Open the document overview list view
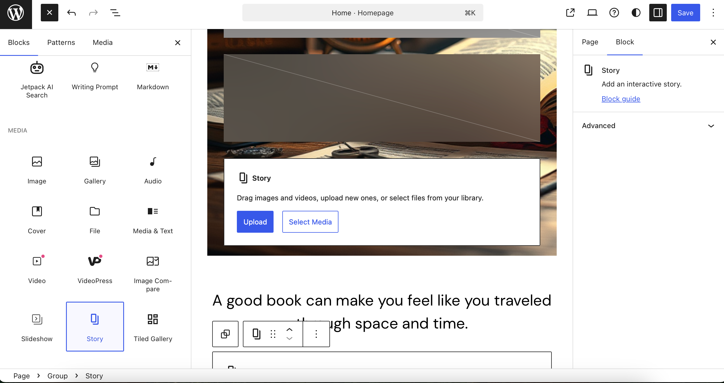724x383 pixels. (116, 13)
